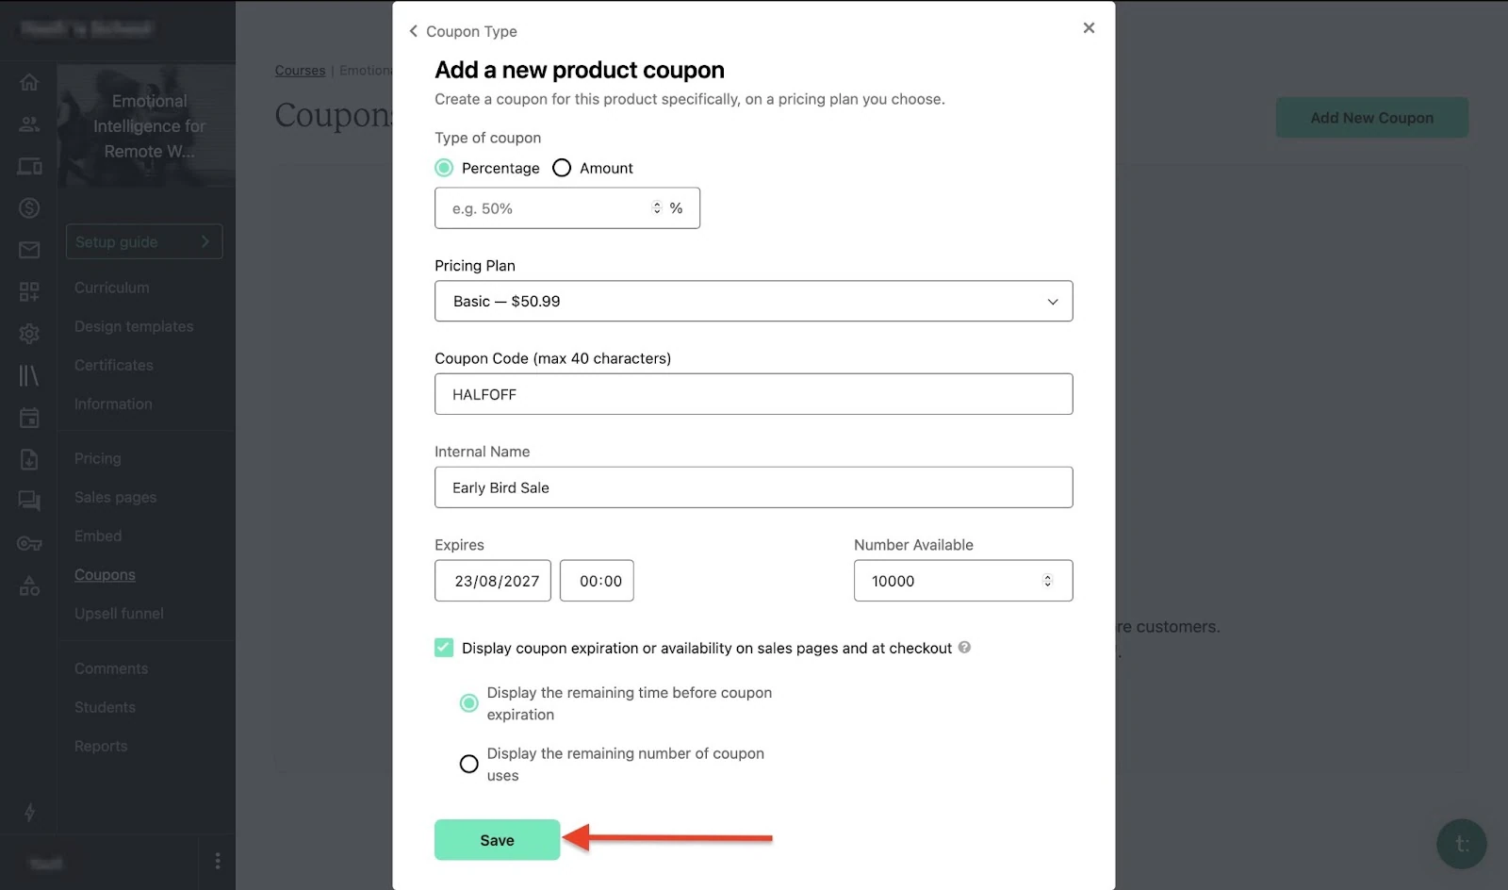Open the gear Settings icon in sidebar
The width and height of the screenshot is (1508, 890).
[x=29, y=333]
